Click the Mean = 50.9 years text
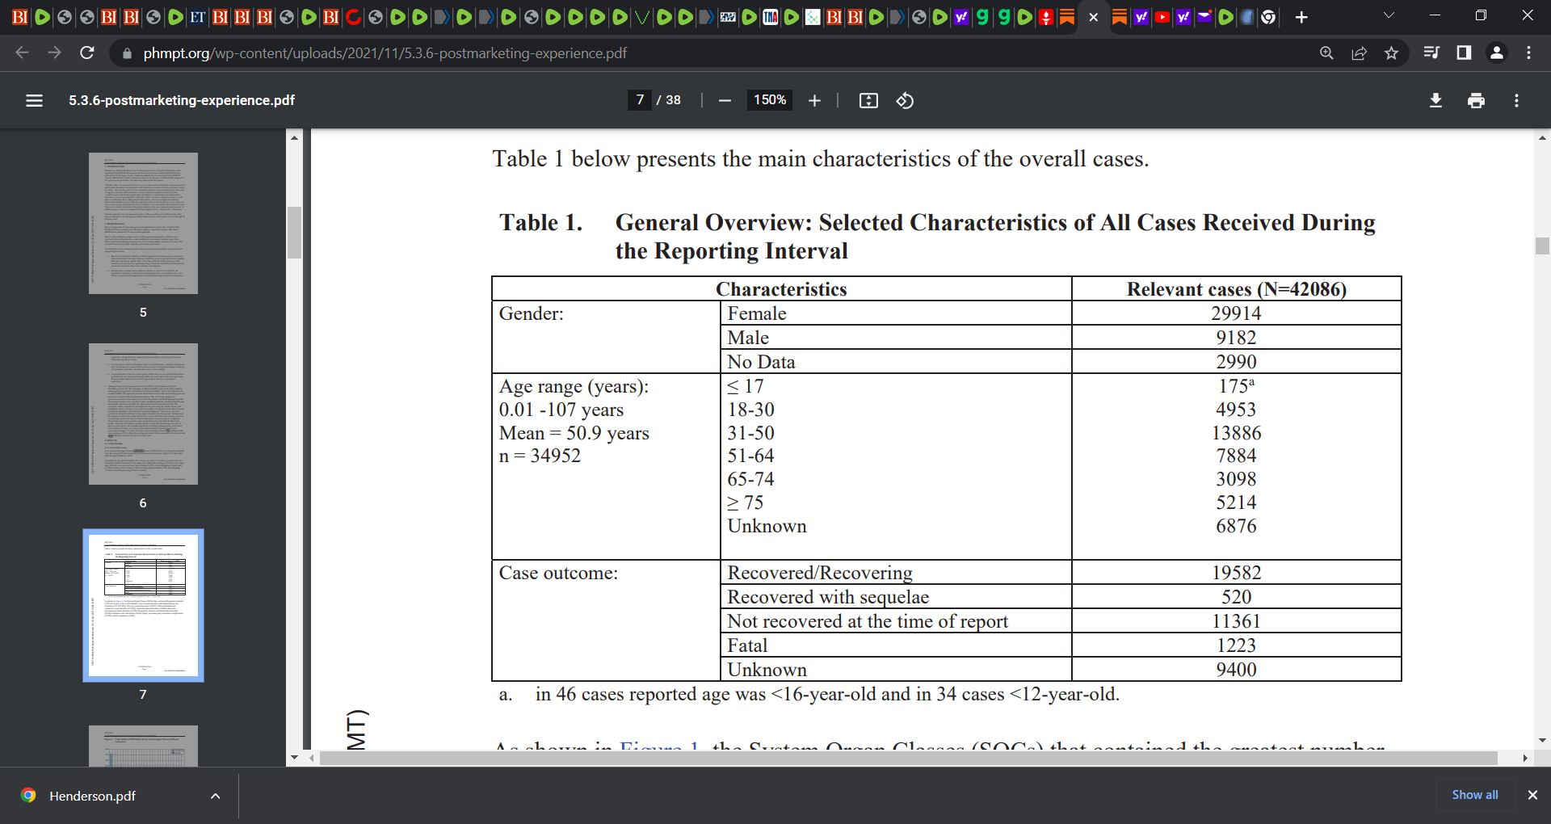 click(574, 433)
